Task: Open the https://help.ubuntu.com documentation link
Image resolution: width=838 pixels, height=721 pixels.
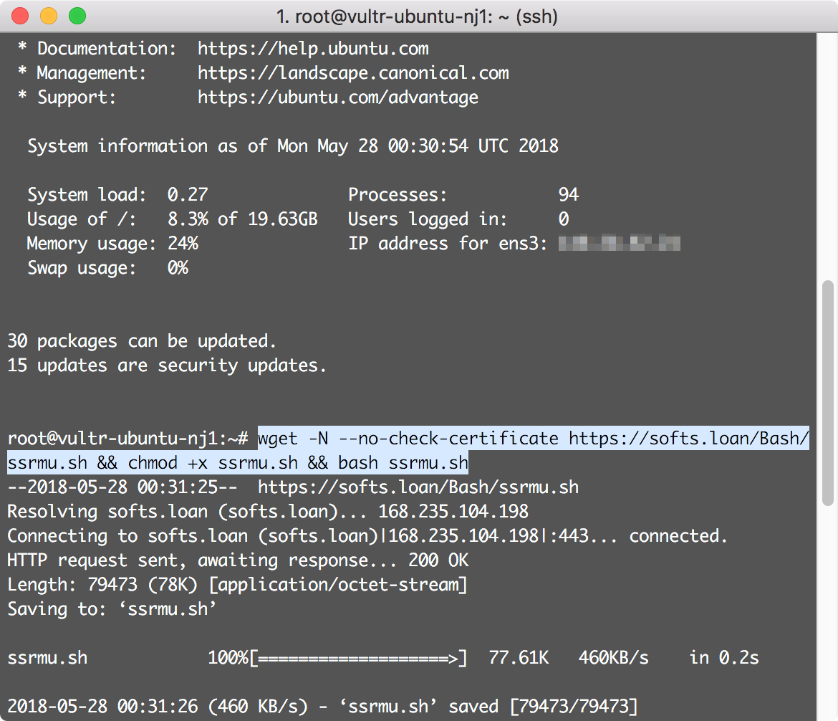Action: tap(313, 49)
